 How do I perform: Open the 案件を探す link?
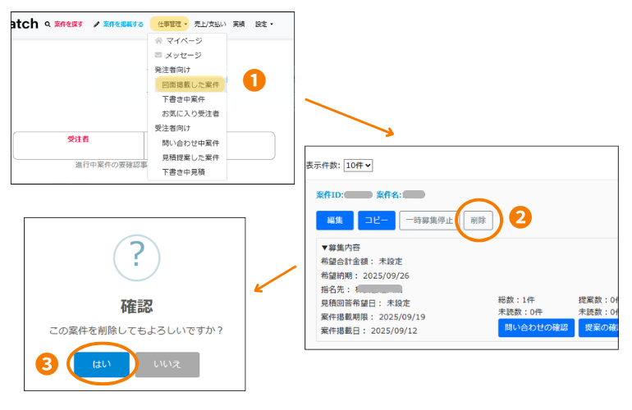click(x=68, y=24)
